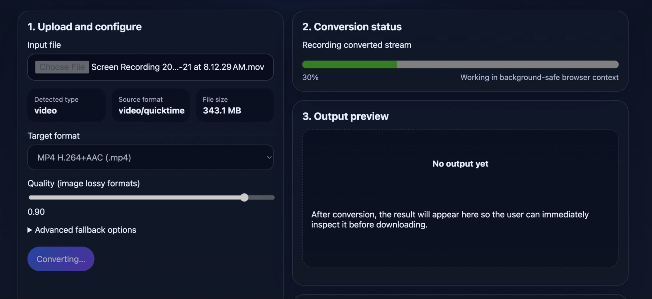This screenshot has width=652, height=299.
Task: Click the Detected type video card
Action: (x=66, y=105)
